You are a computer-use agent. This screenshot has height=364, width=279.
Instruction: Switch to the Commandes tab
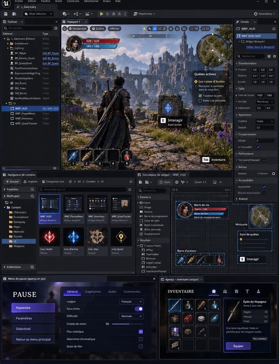click(x=132, y=292)
